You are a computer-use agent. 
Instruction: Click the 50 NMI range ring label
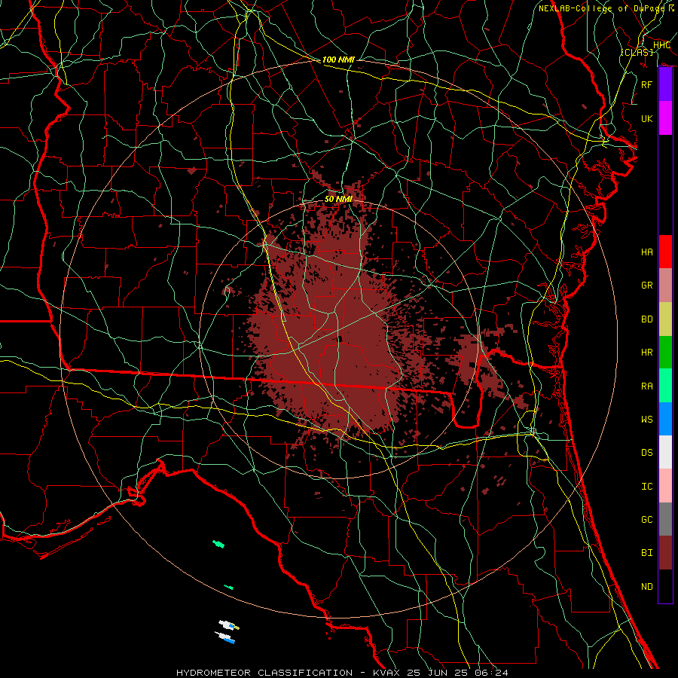pos(338,199)
